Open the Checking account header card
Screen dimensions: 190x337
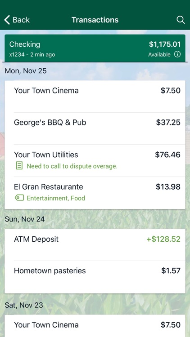95,49
